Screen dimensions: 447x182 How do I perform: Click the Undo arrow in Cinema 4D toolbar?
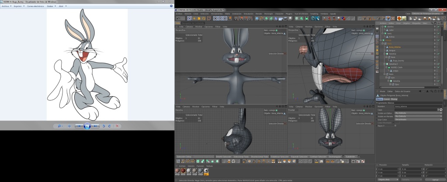tap(178, 18)
